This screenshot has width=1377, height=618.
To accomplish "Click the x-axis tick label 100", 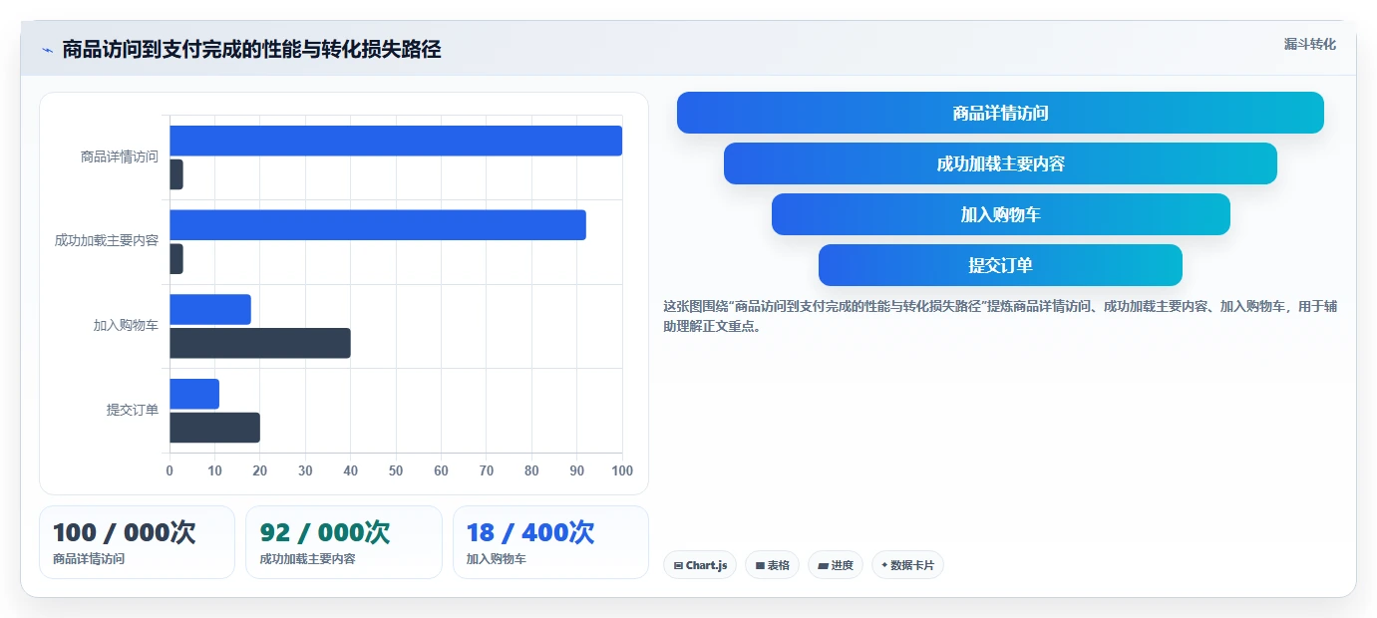I will tap(622, 470).
